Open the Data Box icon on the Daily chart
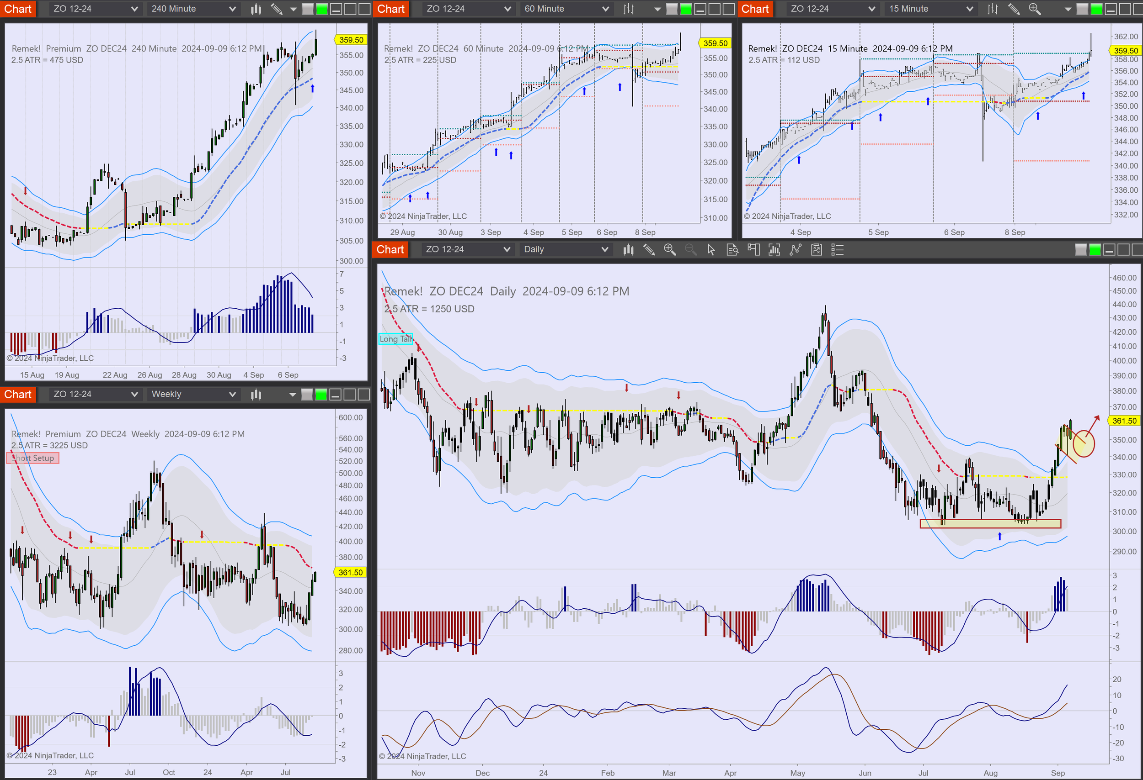Screen dimensions: 1143x780 click(732, 249)
